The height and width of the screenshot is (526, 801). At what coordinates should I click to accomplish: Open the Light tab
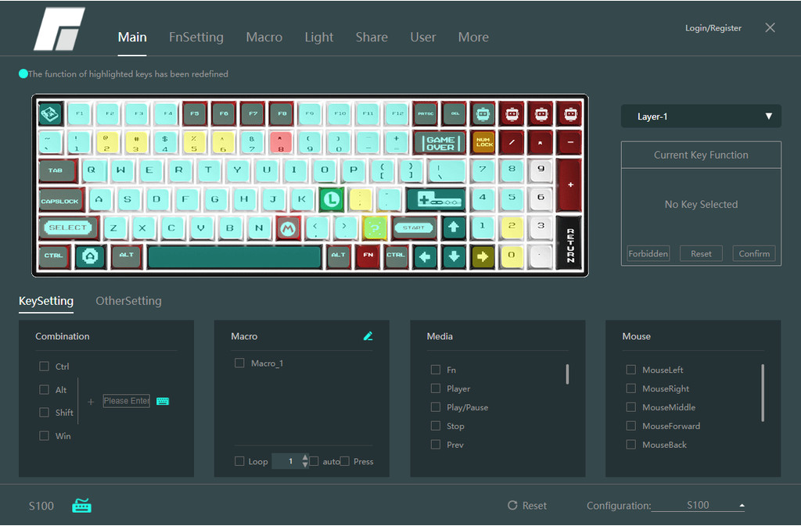[319, 37]
